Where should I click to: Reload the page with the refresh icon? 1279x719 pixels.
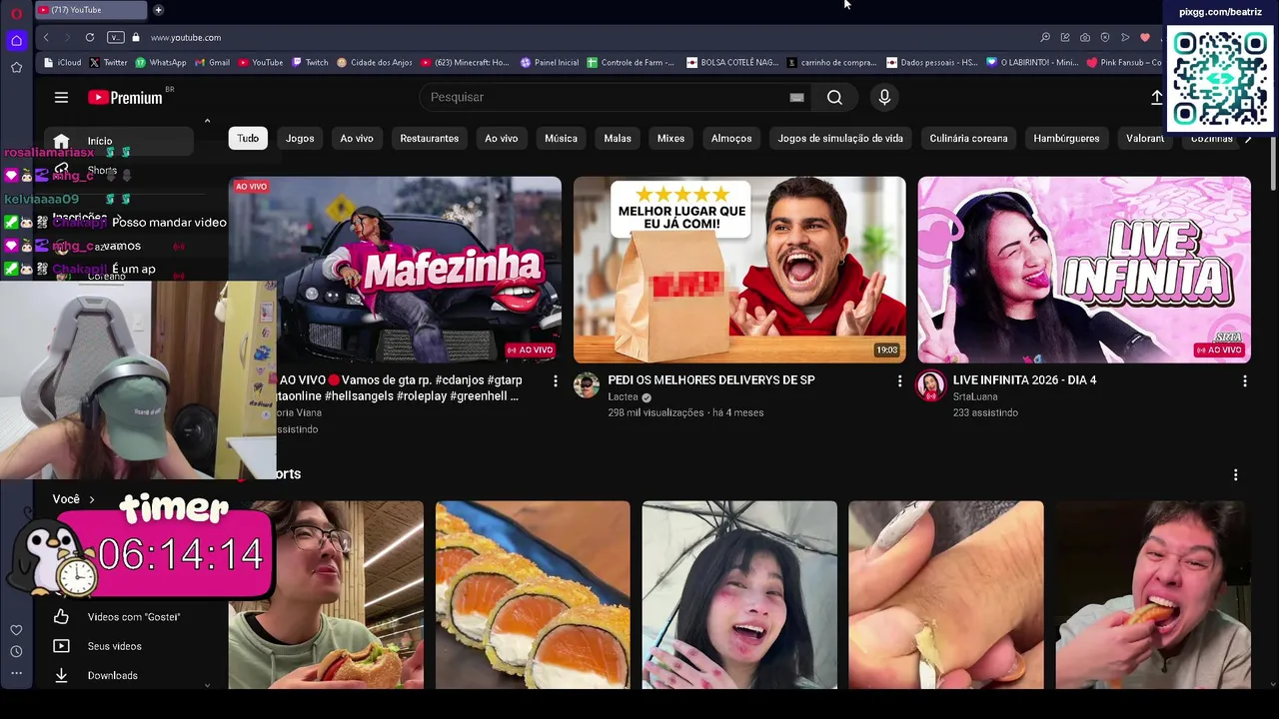pos(90,37)
